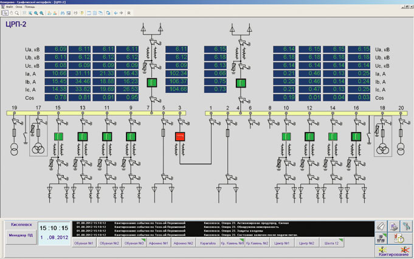
Task: Click the forward arrow navigation icon
Action: (x=122, y=12)
